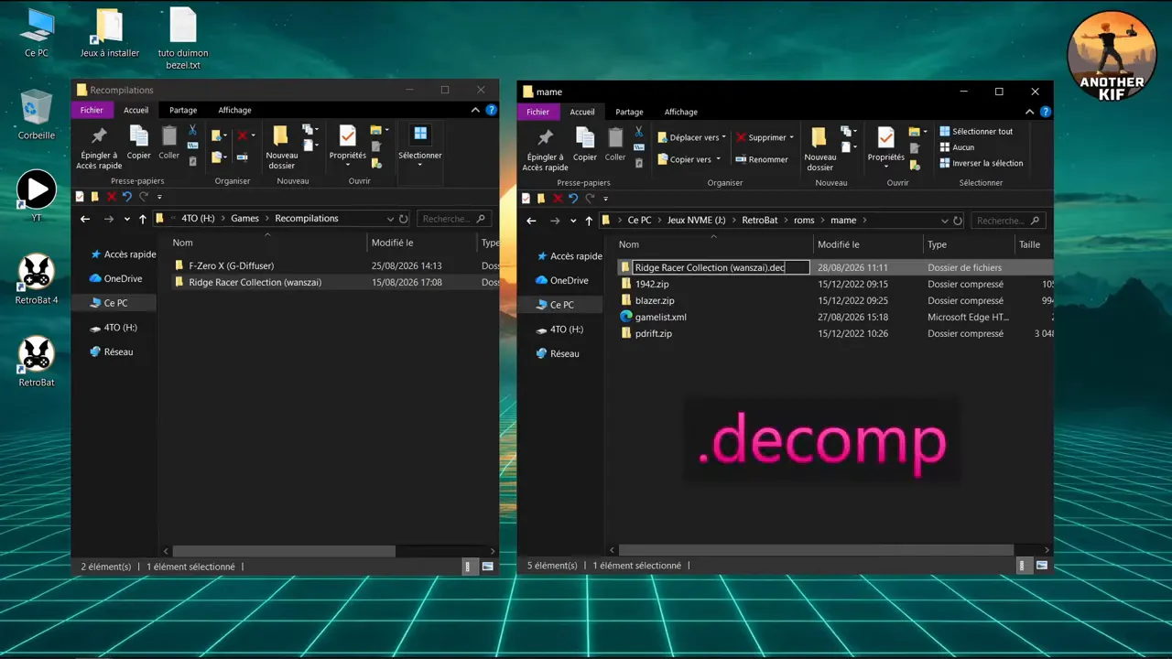Collapse the ribbon in Recompilations window
1172x659 pixels.
(475, 110)
